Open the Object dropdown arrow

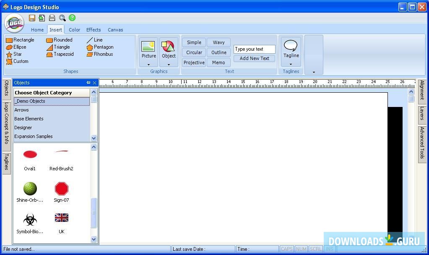(x=169, y=65)
